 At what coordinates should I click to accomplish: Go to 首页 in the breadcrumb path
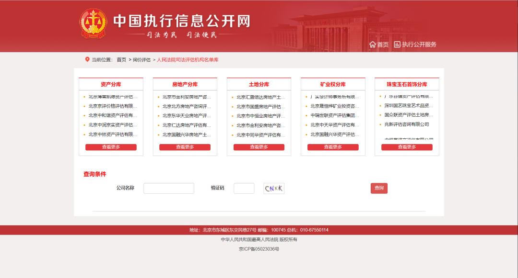(121, 60)
